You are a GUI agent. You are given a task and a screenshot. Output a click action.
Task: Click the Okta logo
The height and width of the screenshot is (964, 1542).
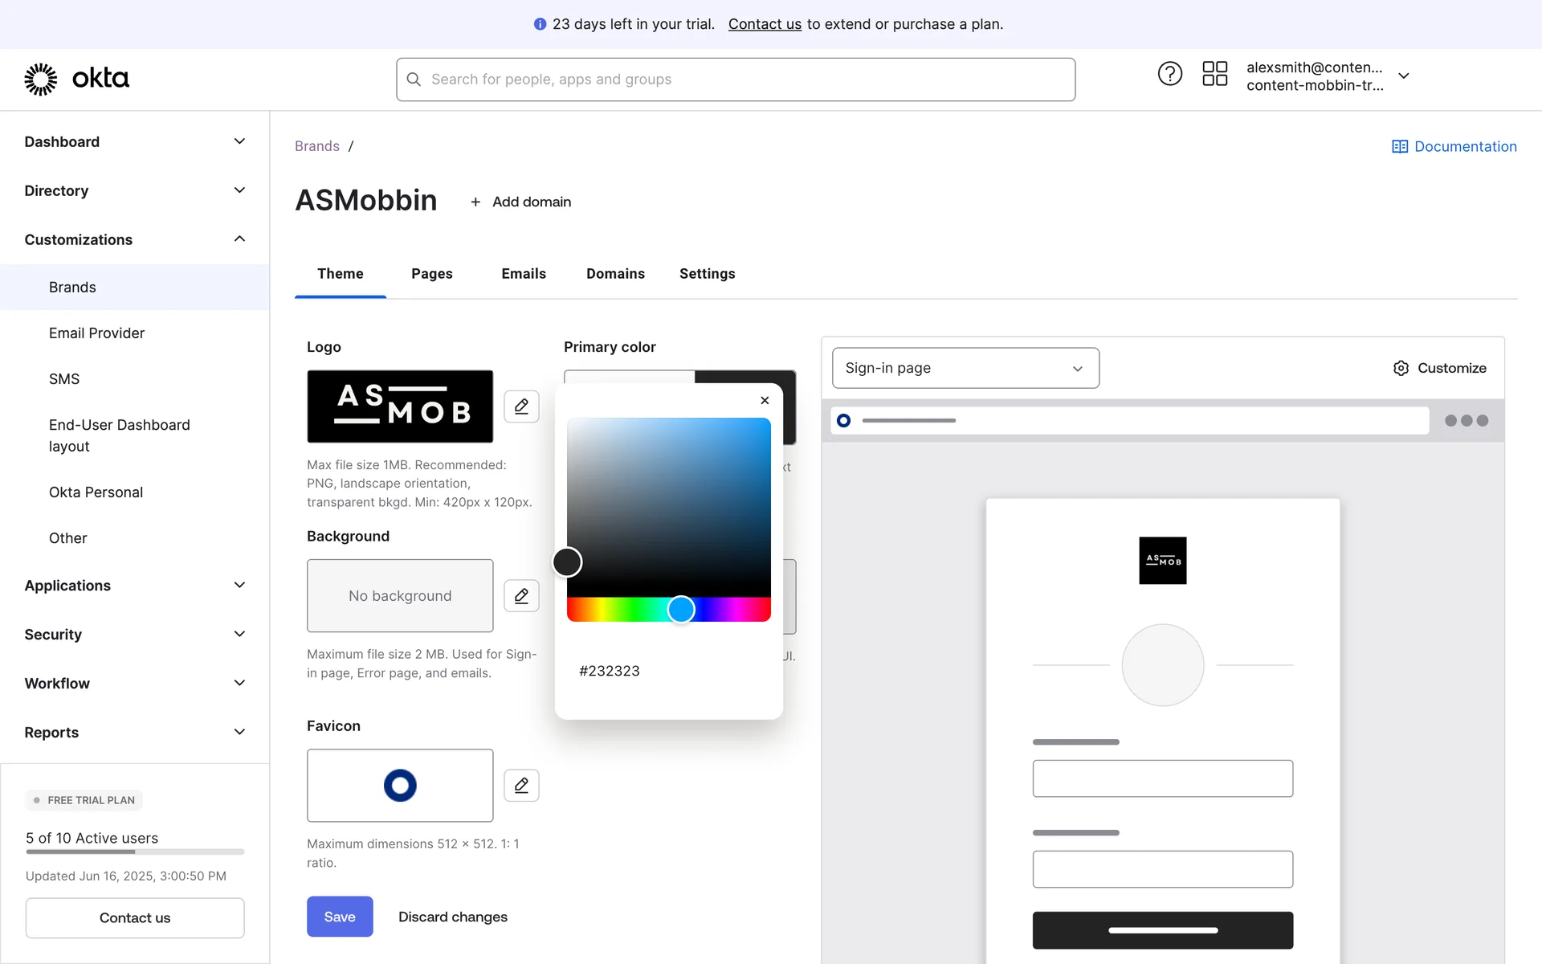point(77,79)
